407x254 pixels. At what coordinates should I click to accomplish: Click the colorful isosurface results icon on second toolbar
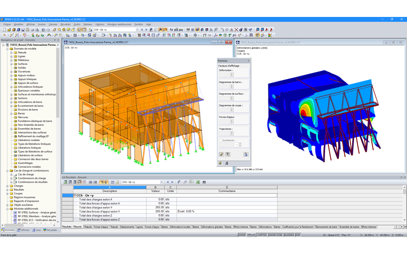pyautogui.click(x=220, y=35)
